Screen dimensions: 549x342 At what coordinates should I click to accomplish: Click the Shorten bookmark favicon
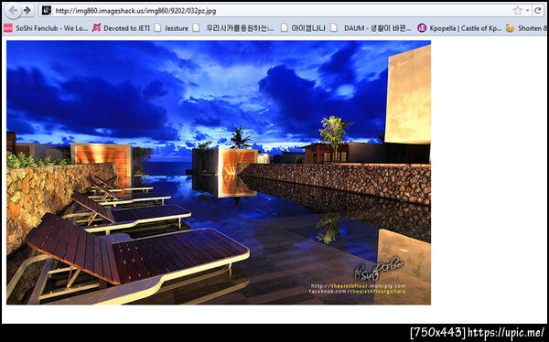[511, 28]
